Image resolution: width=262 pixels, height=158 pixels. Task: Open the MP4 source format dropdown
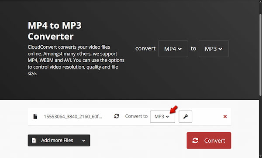(x=173, y=49)
